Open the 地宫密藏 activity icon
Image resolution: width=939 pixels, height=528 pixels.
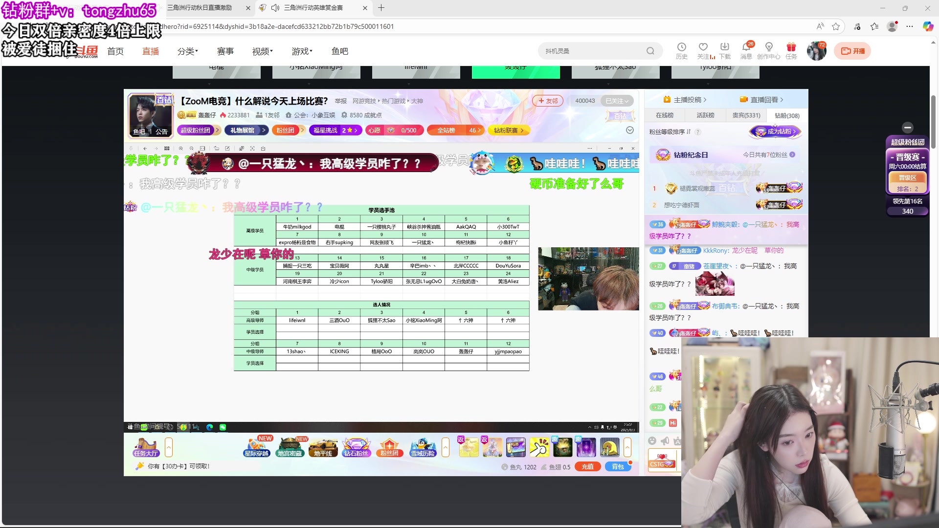[x=290, y=447]
